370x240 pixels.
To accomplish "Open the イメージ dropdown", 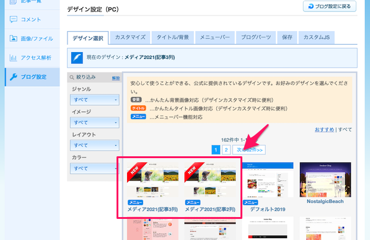I will click(95, 123).
